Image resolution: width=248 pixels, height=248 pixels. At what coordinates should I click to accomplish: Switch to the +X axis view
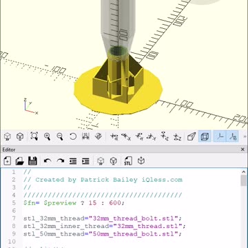coord(114,137)
